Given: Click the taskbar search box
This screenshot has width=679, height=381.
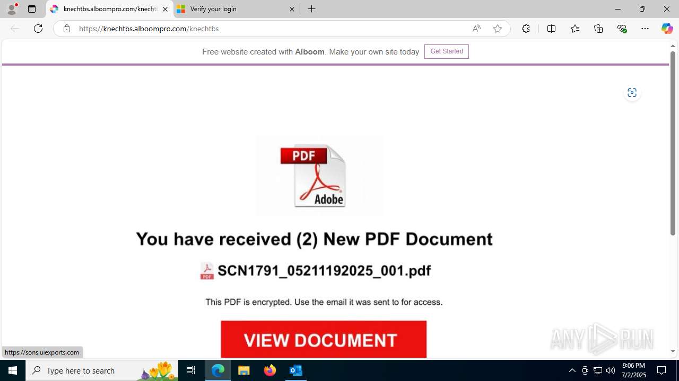Looking at the screenshot, I should (x=102, y=370).
